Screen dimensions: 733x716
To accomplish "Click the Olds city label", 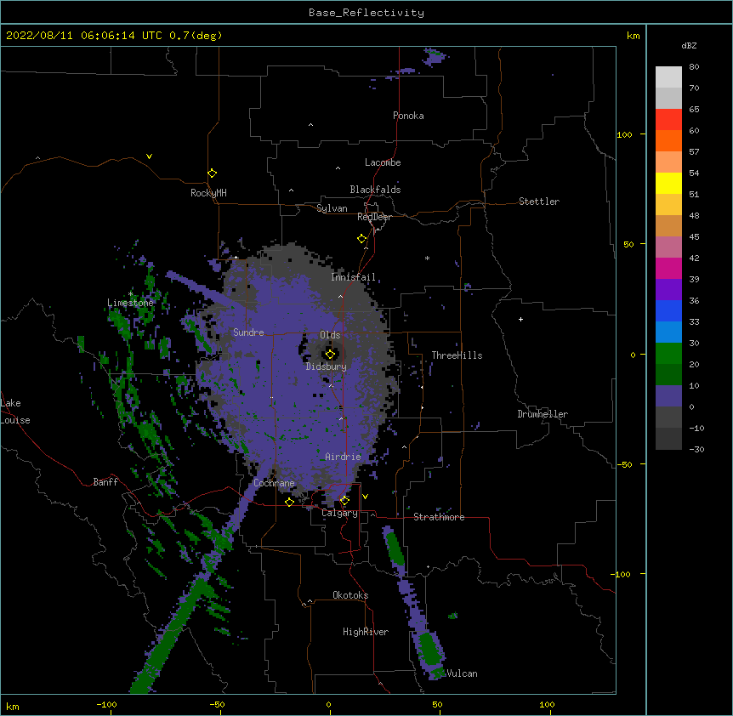I will pyautogui.click(x=330, y=335).
